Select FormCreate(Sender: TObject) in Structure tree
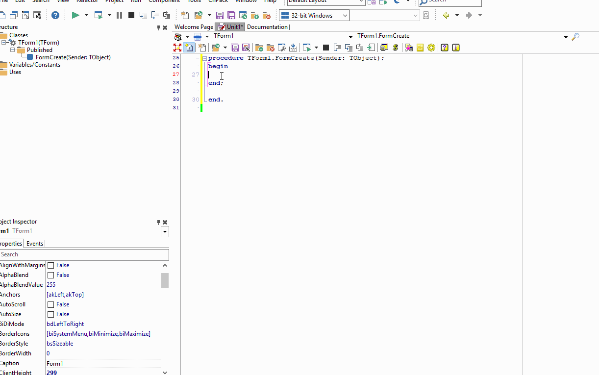Viewport: 599px width, 375px height. (x=73, y=57)
